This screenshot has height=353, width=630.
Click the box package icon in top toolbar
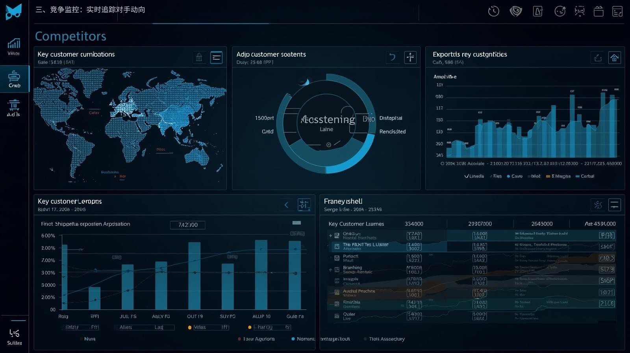(598, 11)
